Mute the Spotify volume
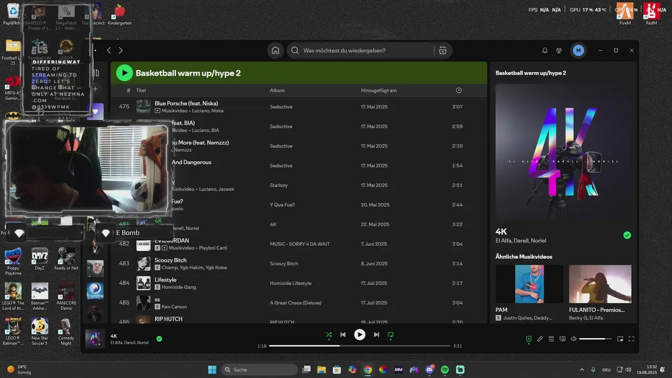 (x=574, y=339)
